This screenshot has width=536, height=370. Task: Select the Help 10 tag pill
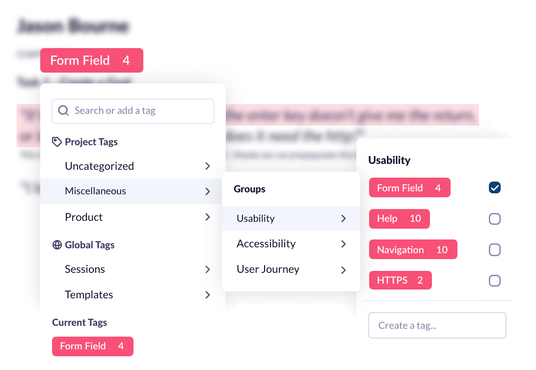coord(399,219)
